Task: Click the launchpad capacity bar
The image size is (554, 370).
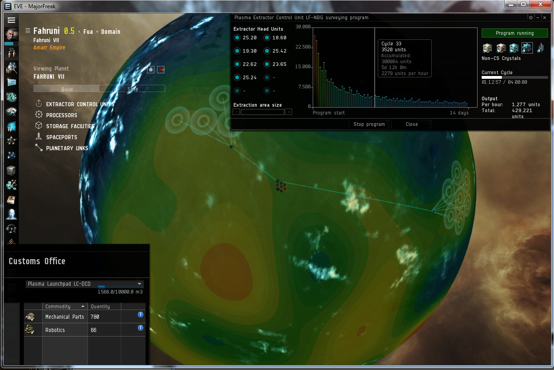Action: 121,287
